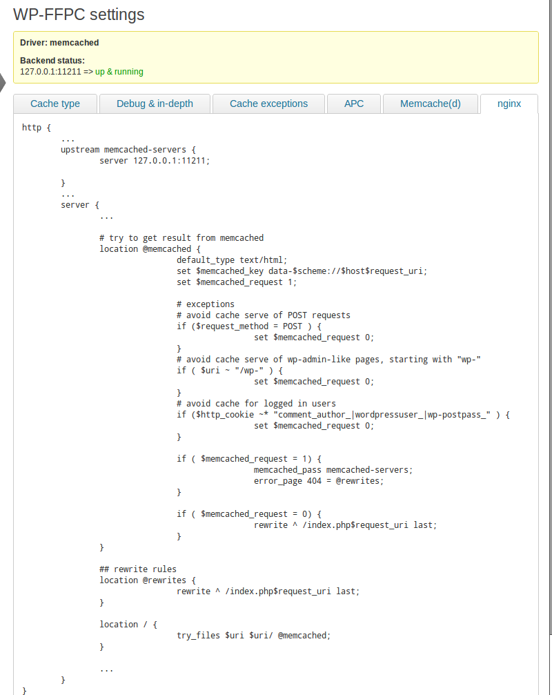Click '# avoid cache for logged in users'
The height and width of the screenshot is (695, 552).
(x=256, y=404)
